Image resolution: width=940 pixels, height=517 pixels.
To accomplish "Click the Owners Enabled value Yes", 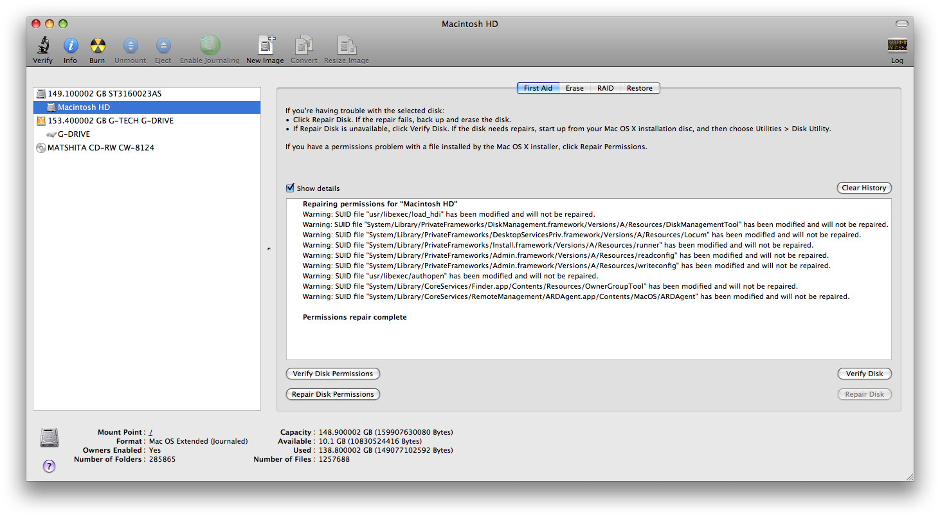I will coord(155,450).
